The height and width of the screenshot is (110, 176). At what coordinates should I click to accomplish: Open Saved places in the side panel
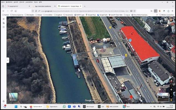point(4,23)
